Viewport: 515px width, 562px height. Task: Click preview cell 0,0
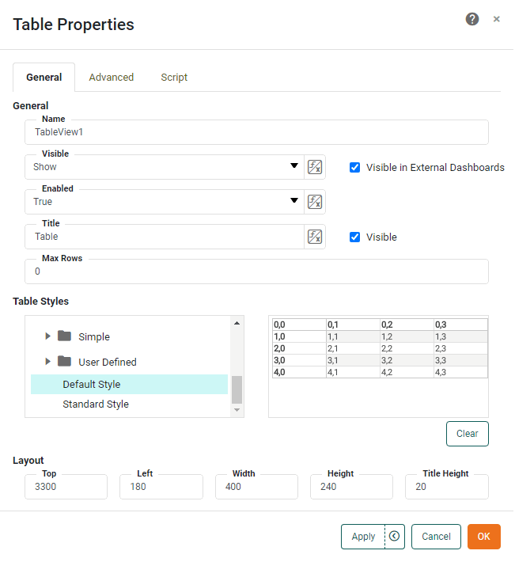point(300,325)
